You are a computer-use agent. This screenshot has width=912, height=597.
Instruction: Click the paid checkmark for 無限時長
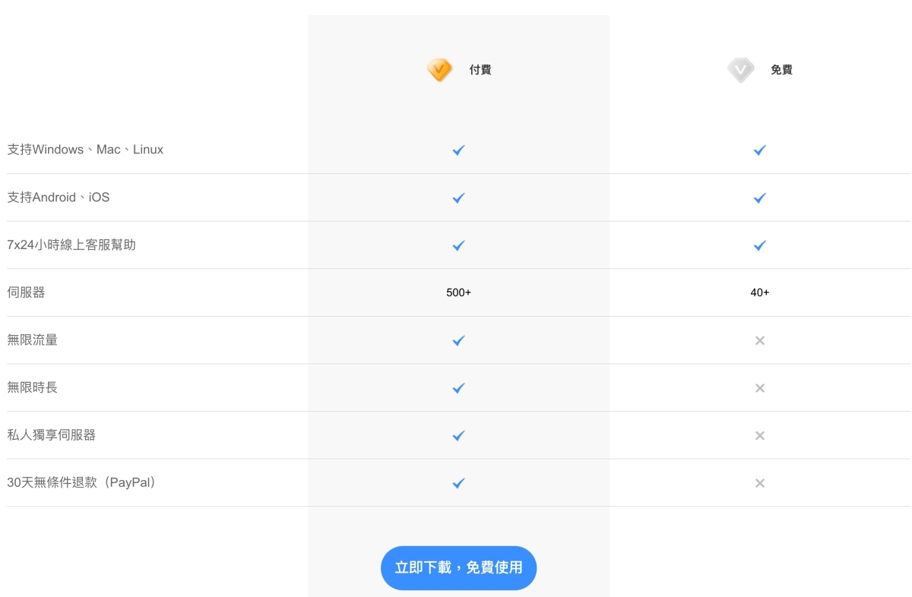tap(458, 388)
